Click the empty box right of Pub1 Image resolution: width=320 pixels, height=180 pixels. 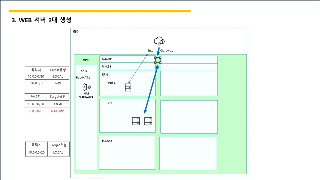click(189, 83)
